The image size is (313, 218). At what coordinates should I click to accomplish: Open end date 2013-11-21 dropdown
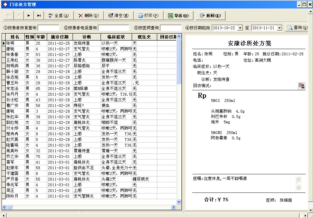coord(279,28)
